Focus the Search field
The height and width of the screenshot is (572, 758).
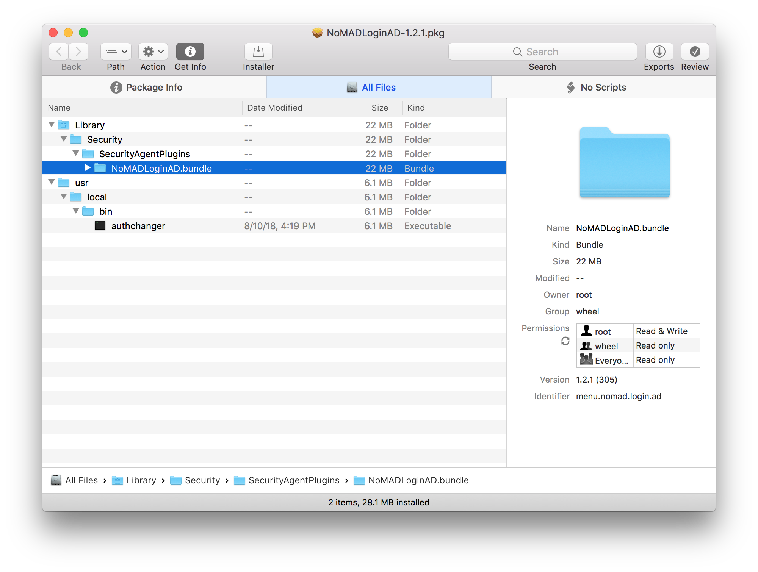coord(542,52)
